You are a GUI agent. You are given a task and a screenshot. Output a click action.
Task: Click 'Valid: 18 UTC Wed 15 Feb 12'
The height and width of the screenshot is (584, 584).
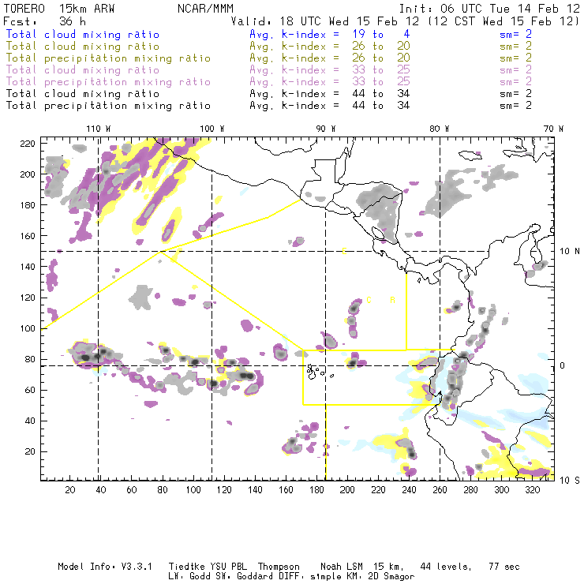[x=325, y=21]
